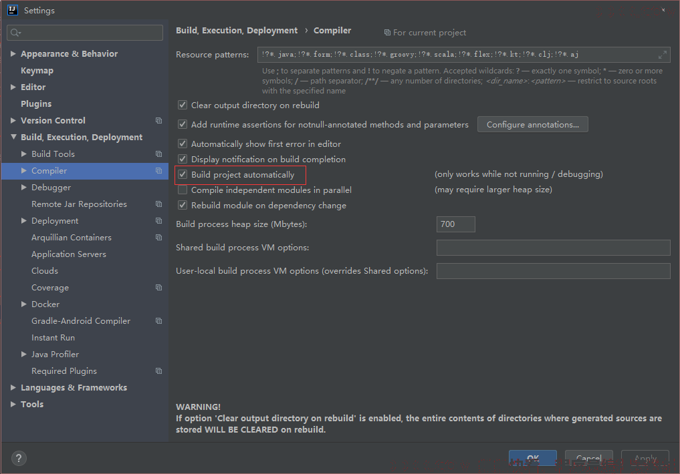This screenshot has width=680, height=474.
Task: Expand the Appearance & Behavior section
Action: pyautogui.click(x=13, y=53)
